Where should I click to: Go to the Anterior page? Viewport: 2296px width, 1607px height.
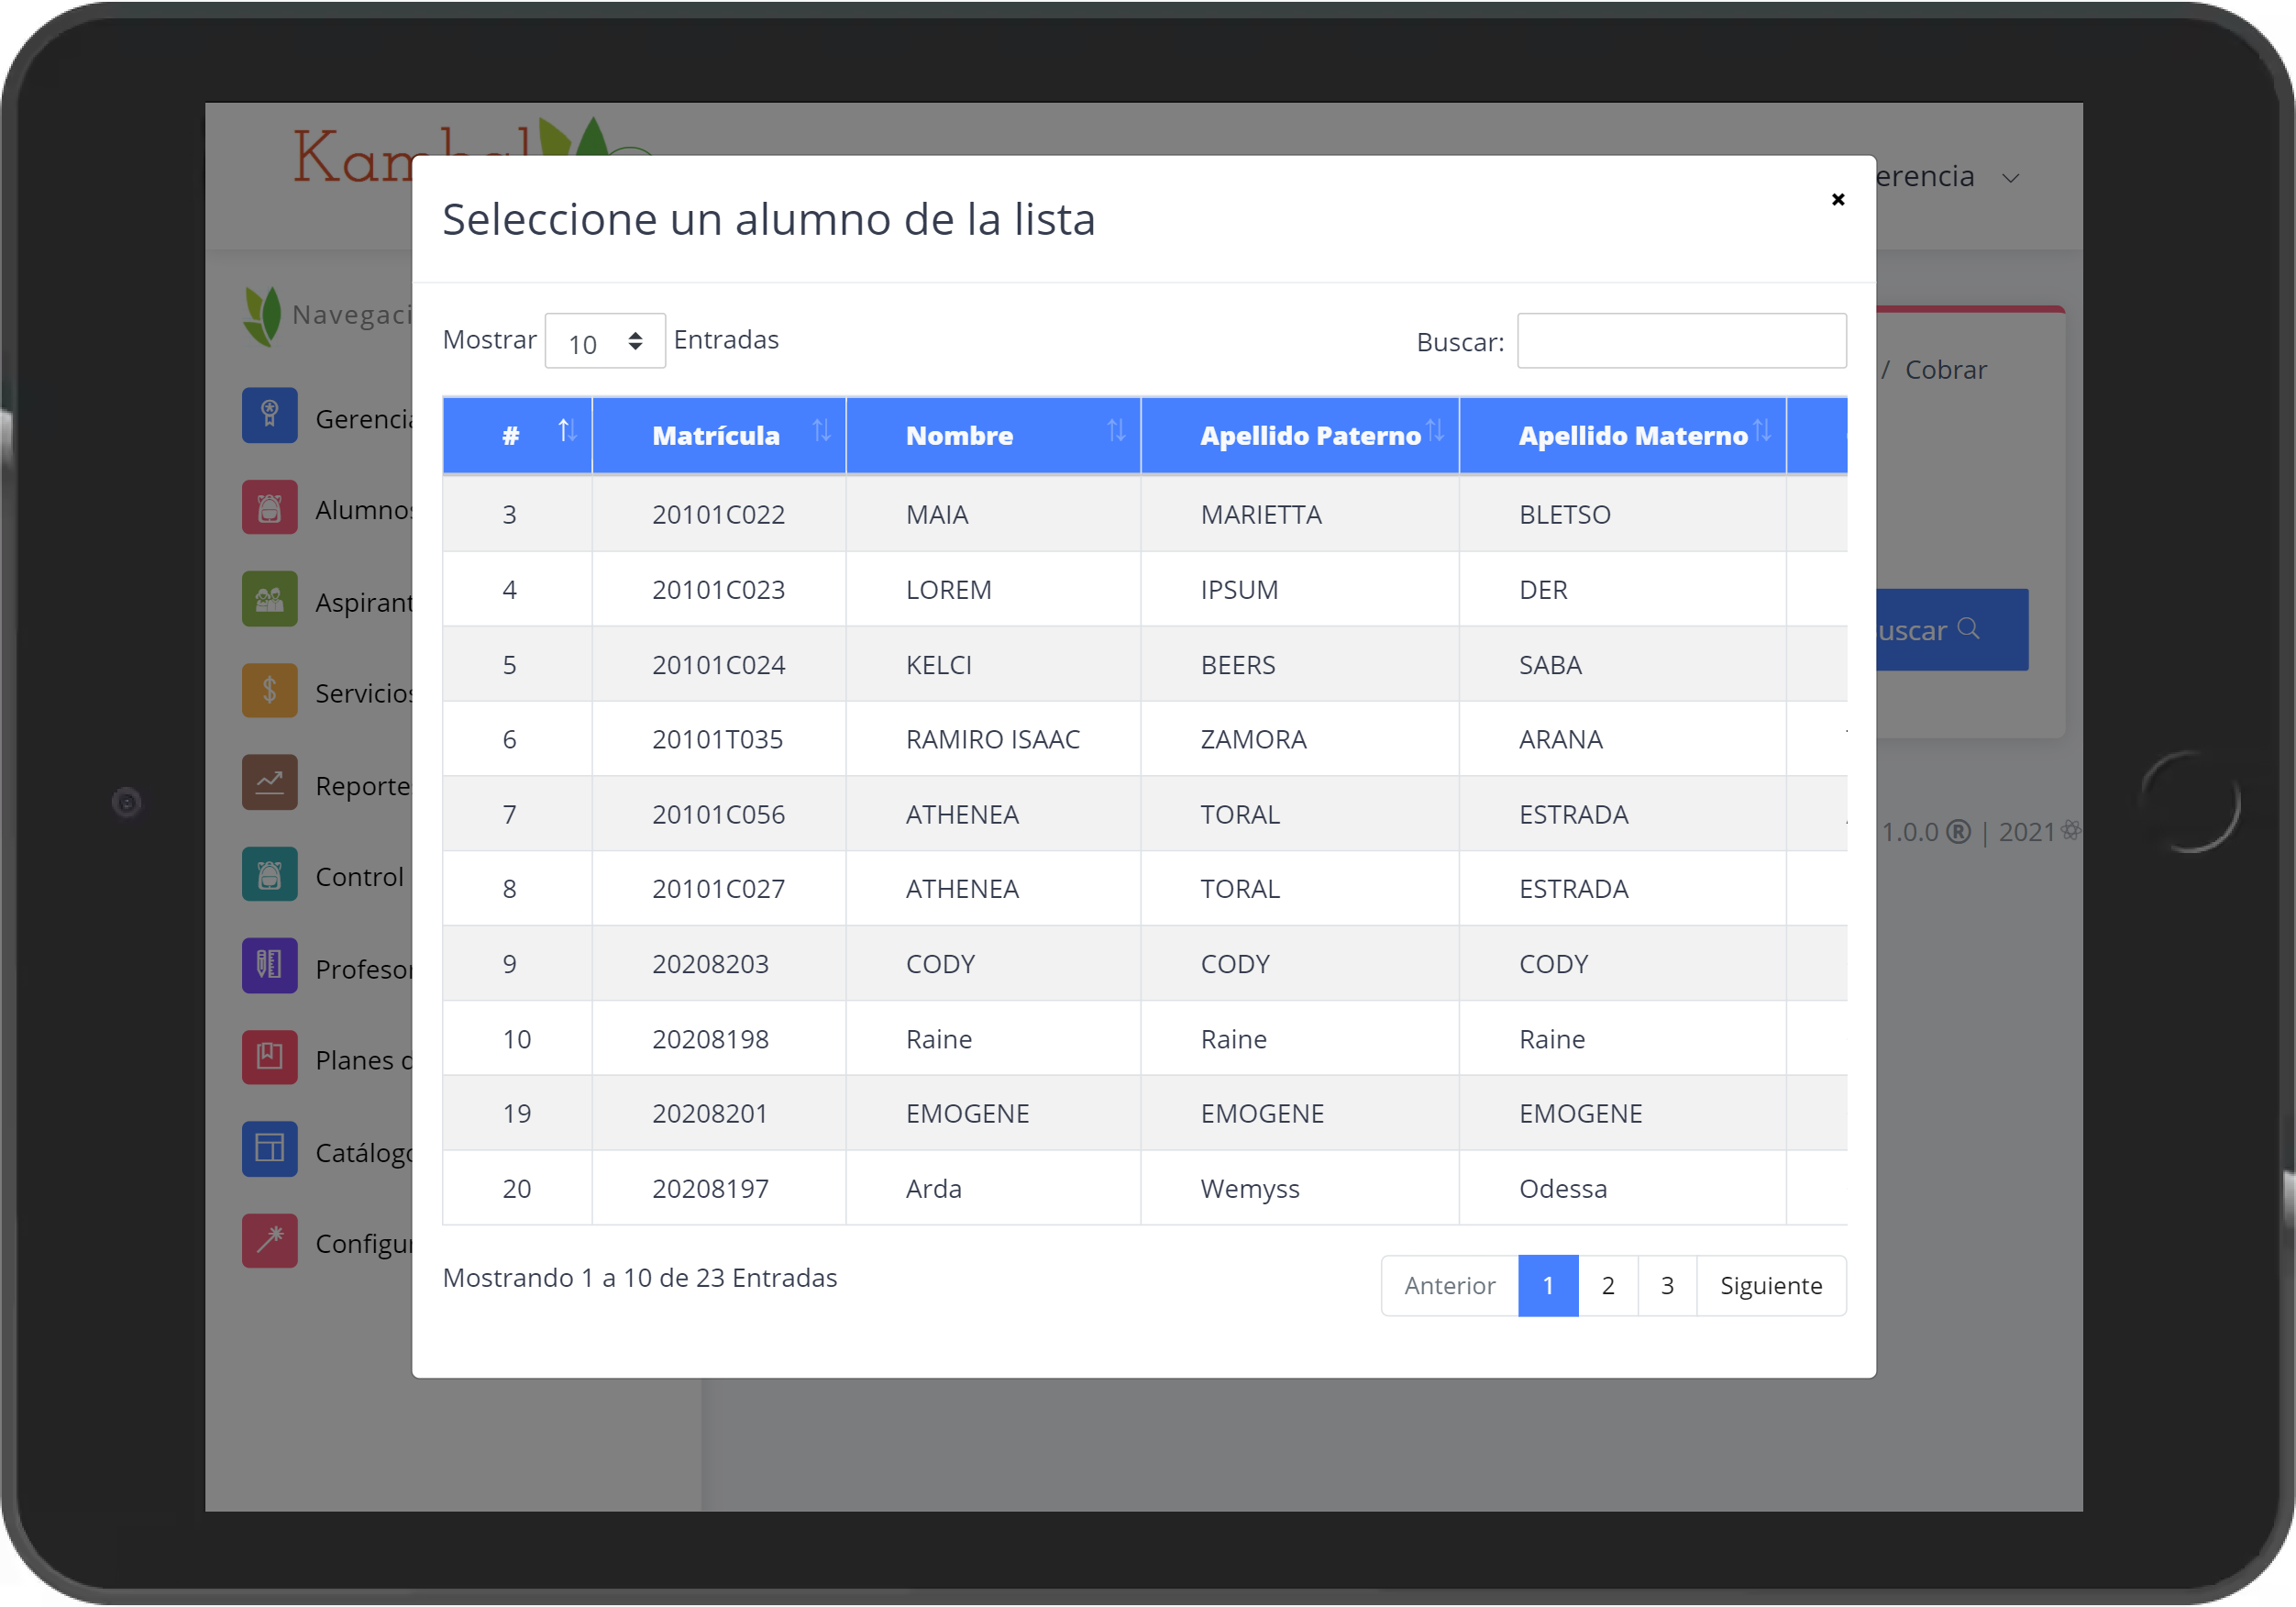[x=1449, y=1286]
